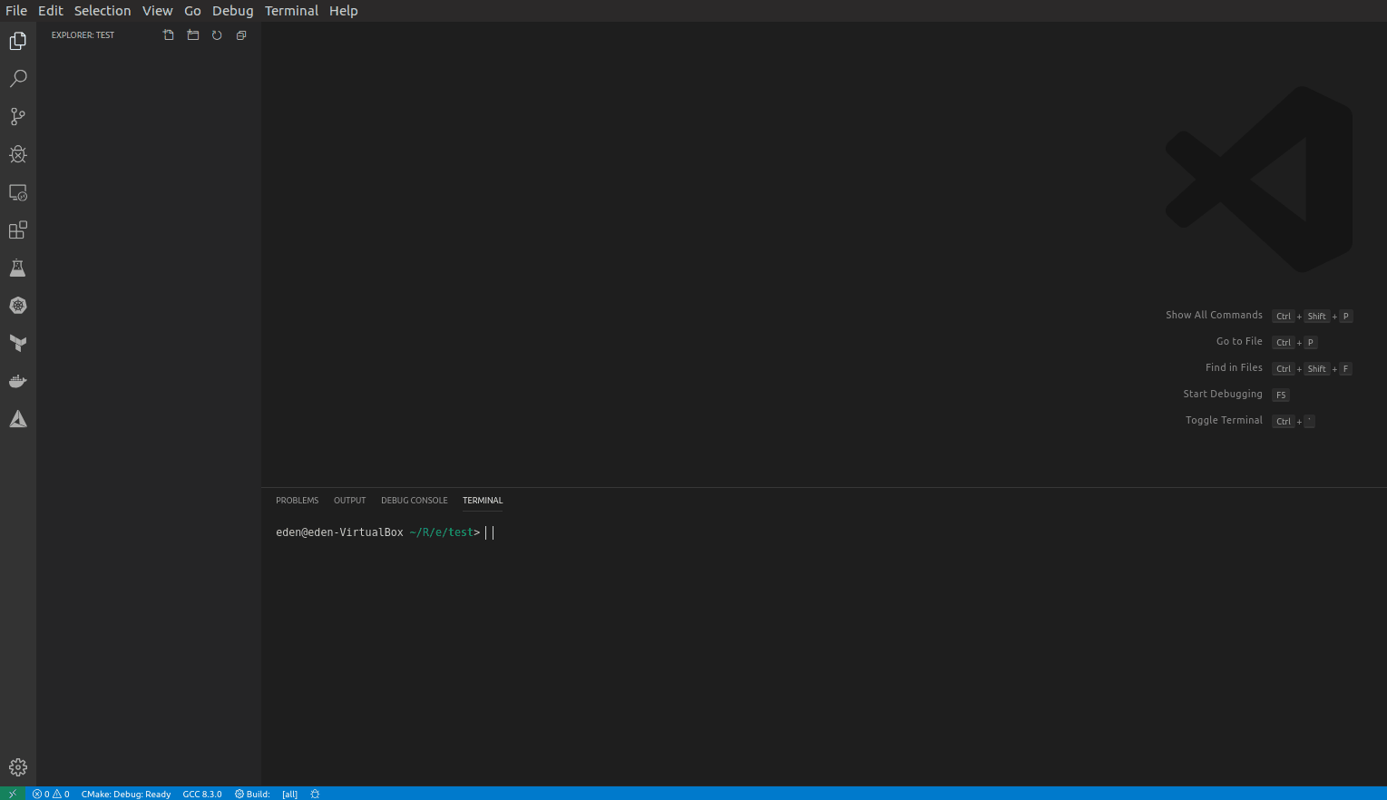Open the Help menu
The width and height of the screenshot is (1387, 800).
point(344,11)
